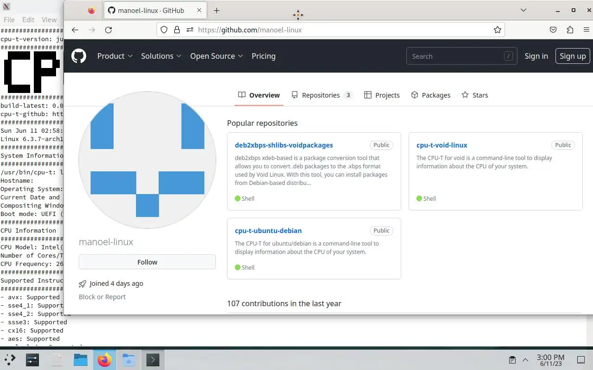Expand the Open Source menu dropdown
This screenshot has width=593, height=370.
point(217,56)
